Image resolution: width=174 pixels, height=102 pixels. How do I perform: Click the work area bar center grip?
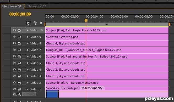click(107, 24)
